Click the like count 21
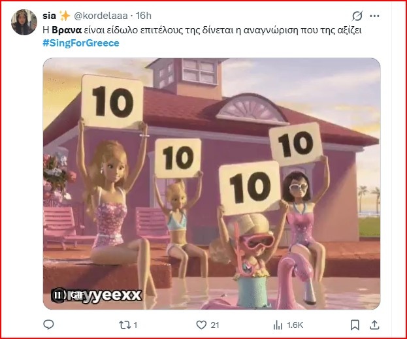Viewport: 407px width, 339px height. point(215,325)
